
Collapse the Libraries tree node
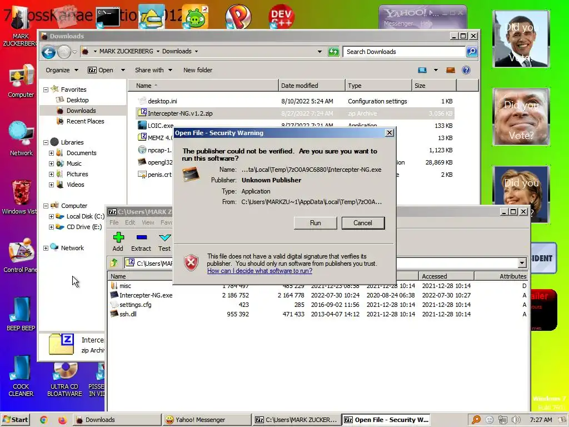point(46,143)
